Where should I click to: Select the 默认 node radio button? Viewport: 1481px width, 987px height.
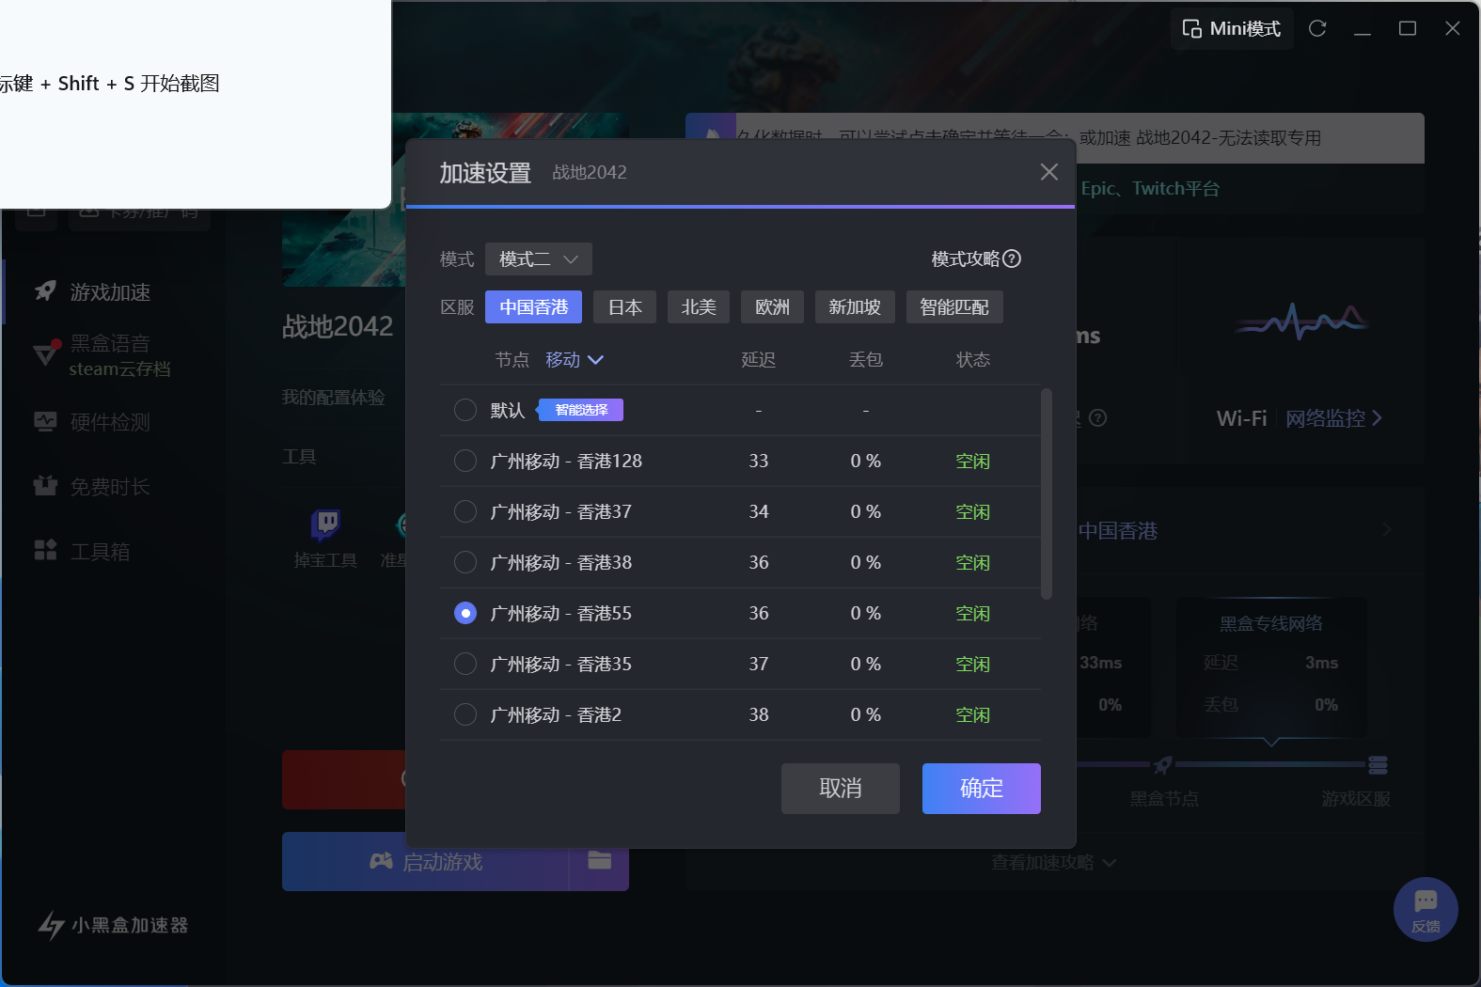coord(465,410)
